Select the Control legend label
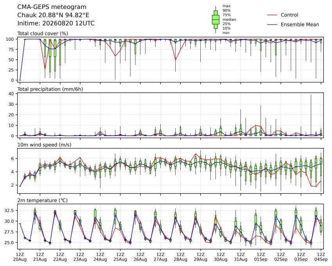332x266 pixels. tap(289, 15)
